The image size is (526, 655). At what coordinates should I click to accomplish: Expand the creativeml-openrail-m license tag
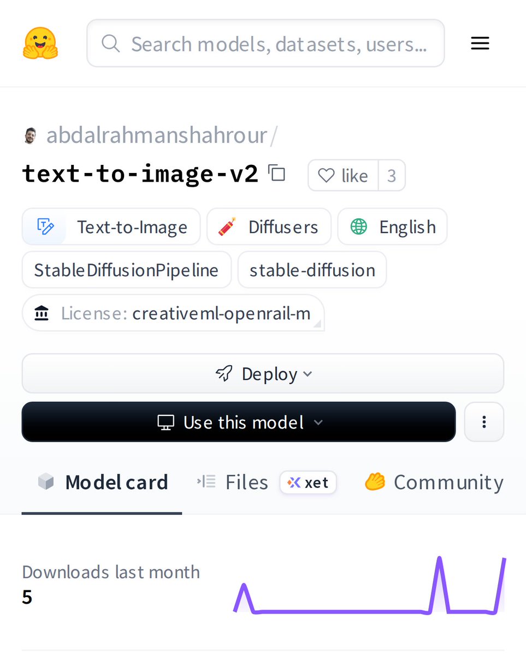point(173,313)
